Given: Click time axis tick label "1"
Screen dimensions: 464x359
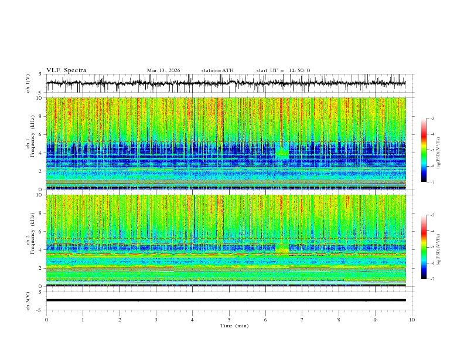Looking at the screenshot, I should (83, 320).
